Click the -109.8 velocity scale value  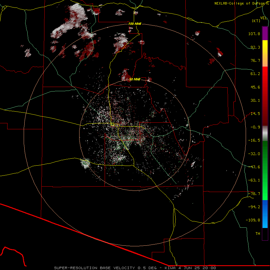(x=253, y=220)
